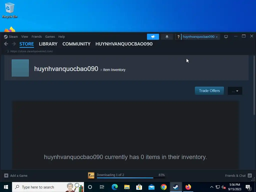Go forward with the right arrow
The image size is (256, 192).
click(14, 44)
